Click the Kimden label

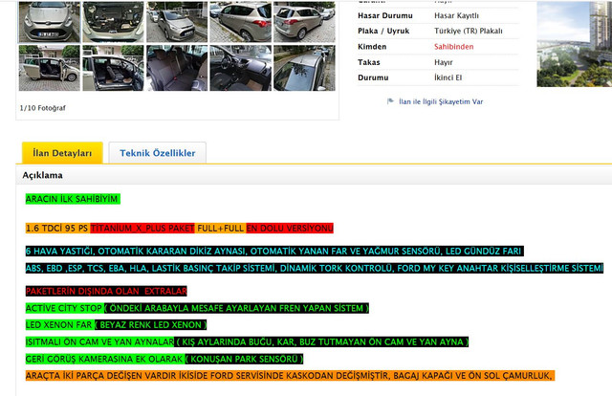tap(372, 47)
